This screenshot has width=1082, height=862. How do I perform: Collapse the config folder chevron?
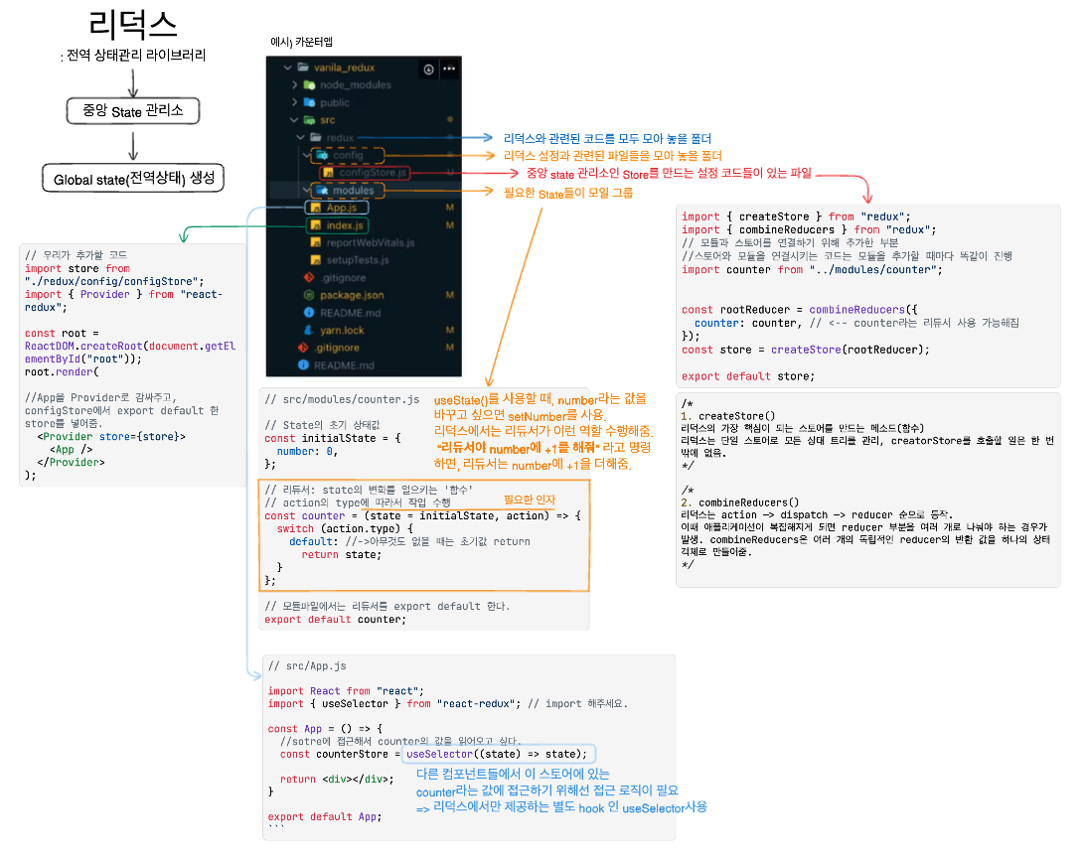pos(307,155)
